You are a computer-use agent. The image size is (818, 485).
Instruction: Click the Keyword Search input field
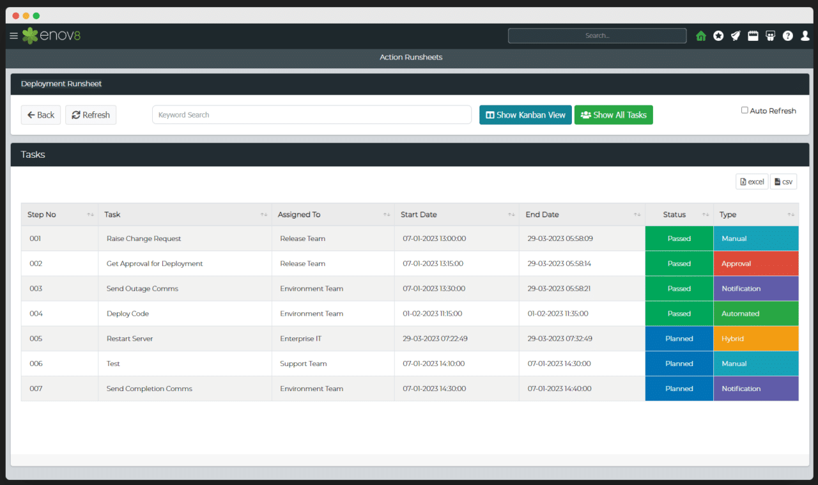[312, 115]
